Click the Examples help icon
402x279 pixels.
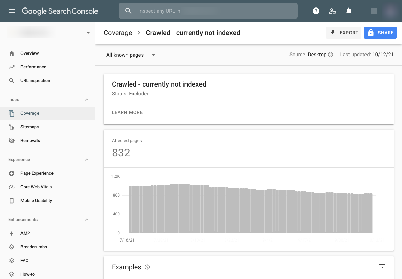point(147,267)
